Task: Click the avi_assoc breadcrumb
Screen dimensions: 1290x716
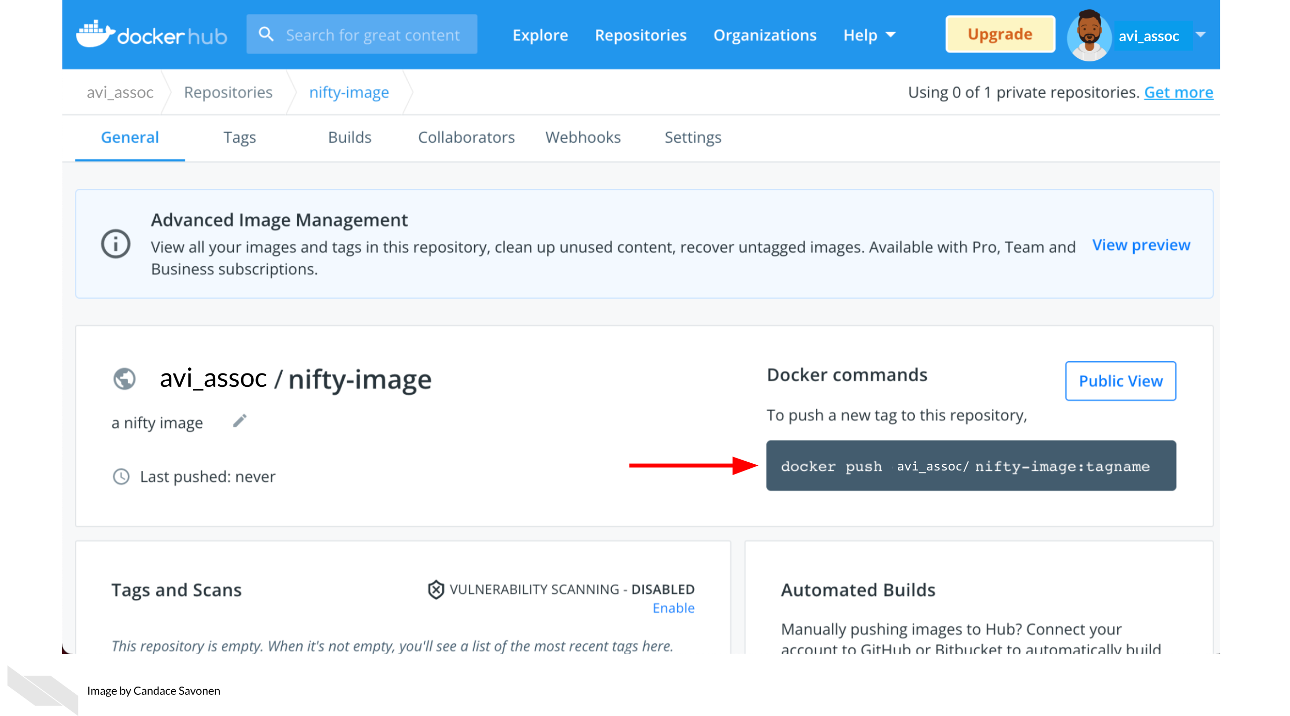Action: tap(120, 92)
